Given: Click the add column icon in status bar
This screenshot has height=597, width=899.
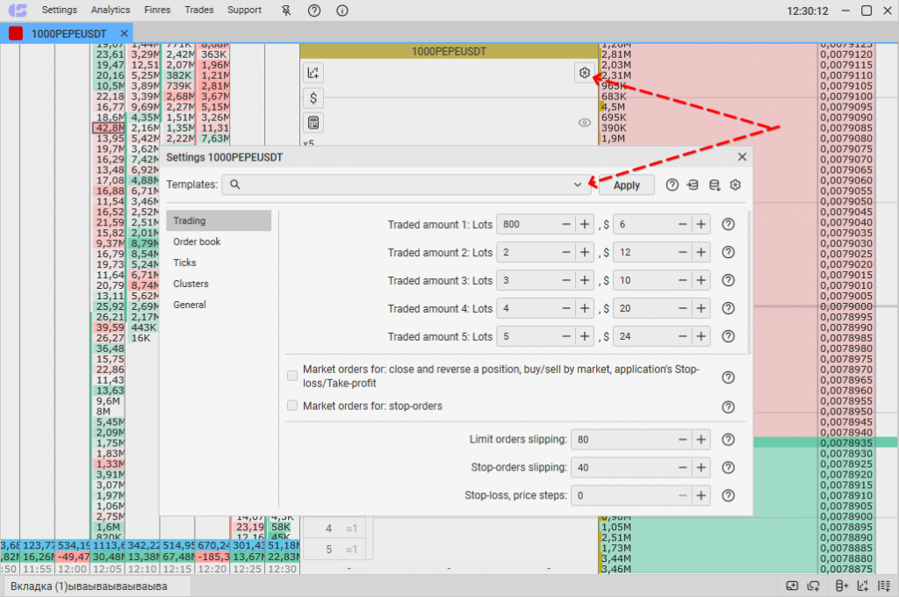Looking at the screenshot, I should click(841, 586).
